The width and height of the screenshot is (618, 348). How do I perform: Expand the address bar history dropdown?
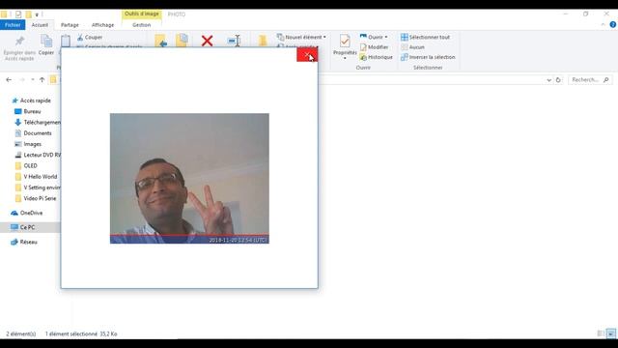[x=549, y=80]
